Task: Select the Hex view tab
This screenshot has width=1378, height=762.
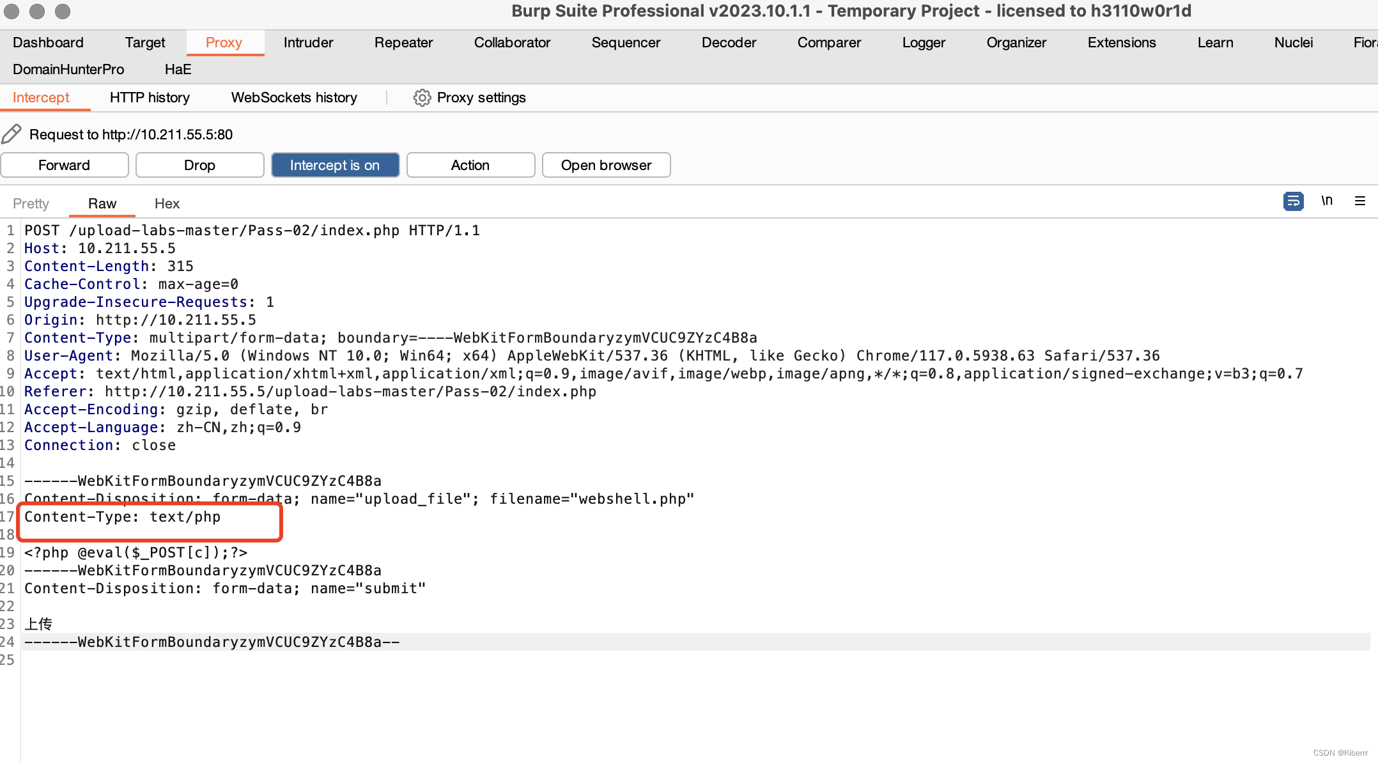Action: click(x=167, y=204)
